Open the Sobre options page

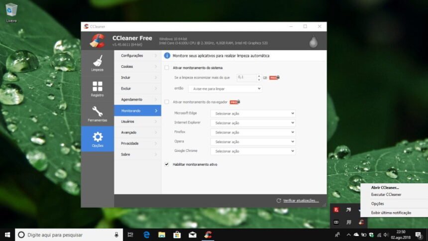[137, 154]
